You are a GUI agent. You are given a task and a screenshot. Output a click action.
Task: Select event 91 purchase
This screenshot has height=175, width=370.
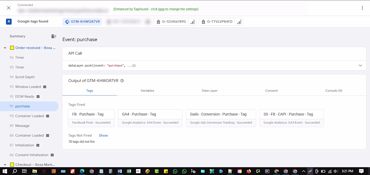coord(29,106)
